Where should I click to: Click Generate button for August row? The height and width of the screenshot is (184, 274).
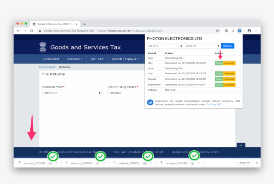coord(229,79)
